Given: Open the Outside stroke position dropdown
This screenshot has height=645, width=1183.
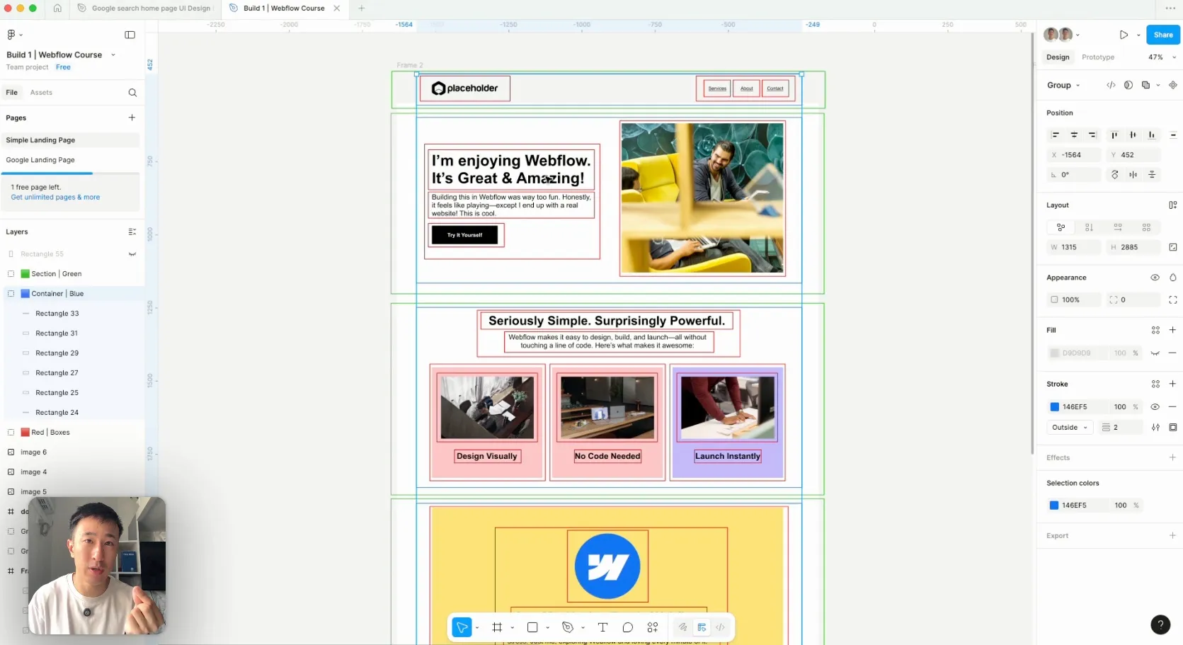Looking at the screenshot, I should 1070,428.
